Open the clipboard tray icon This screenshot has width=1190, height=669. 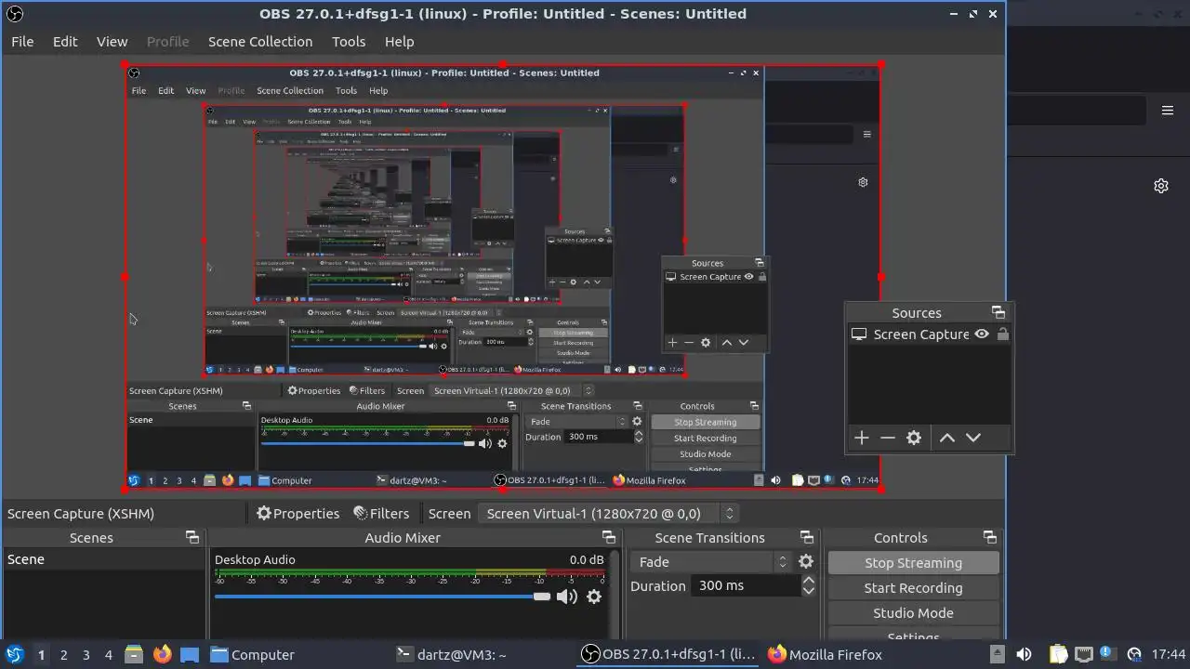[x=1059, y=654]
